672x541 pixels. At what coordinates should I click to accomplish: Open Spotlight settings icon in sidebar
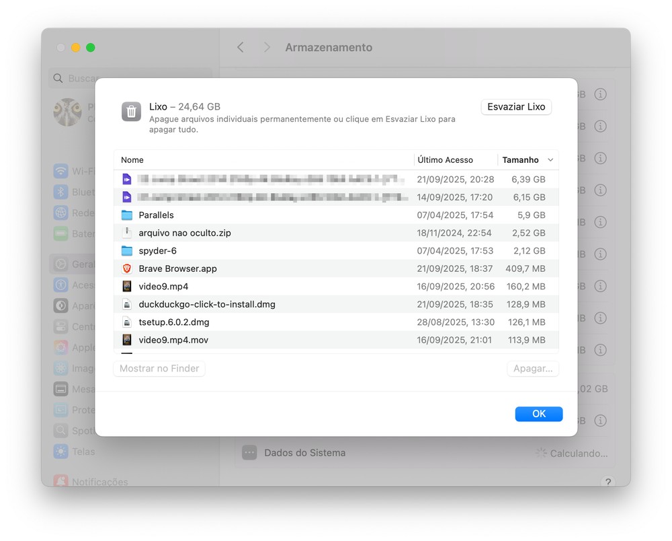tap(61, 431)
